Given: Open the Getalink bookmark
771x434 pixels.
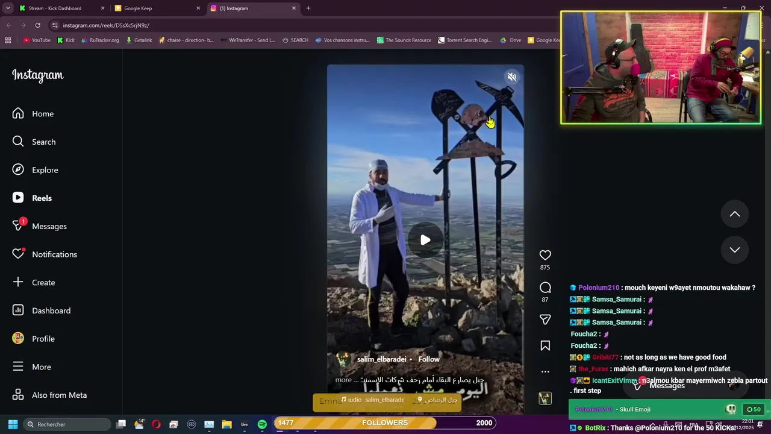Looking at the screenshot, I should pyautogui.click(x=139, y=40).
